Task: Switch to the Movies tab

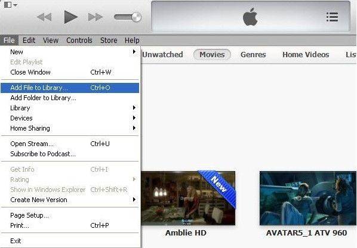Action: coord(212,55)
